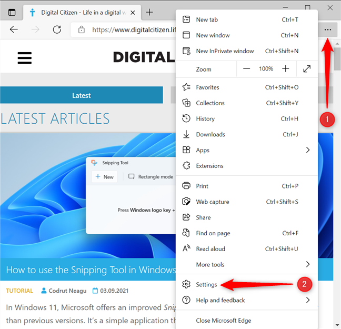Click the TUTORIAL category label

pos(19,291)
